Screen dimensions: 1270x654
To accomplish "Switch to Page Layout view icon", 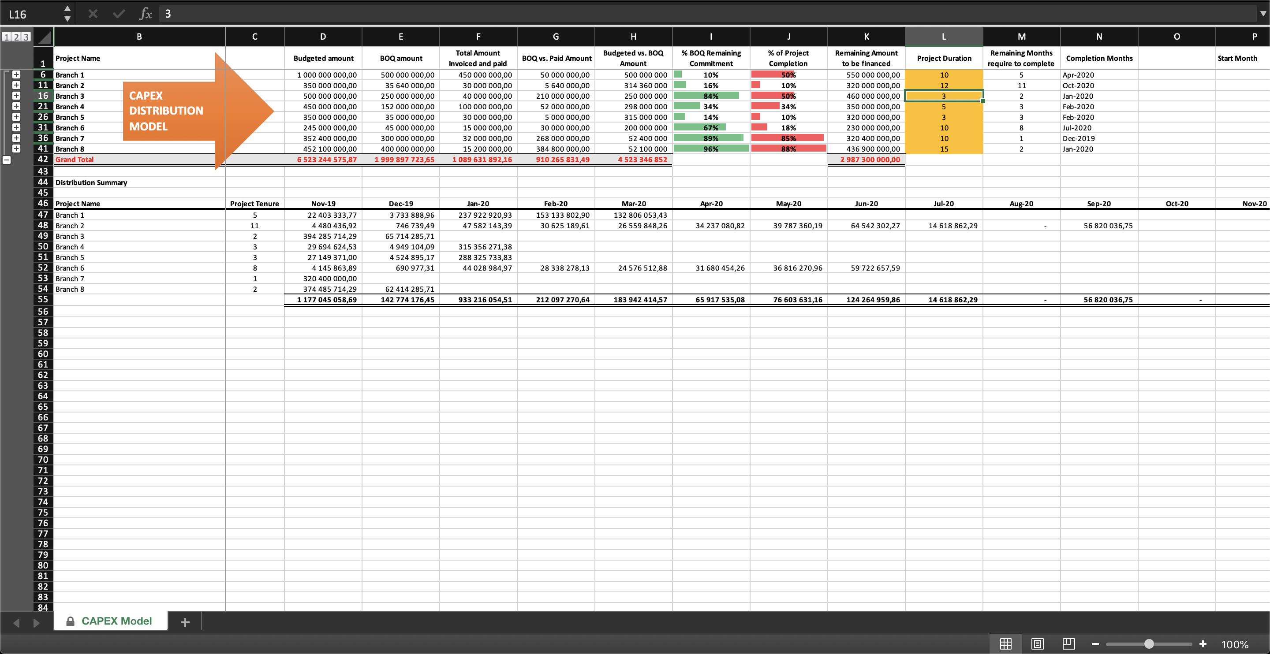I will [1037, 644].
